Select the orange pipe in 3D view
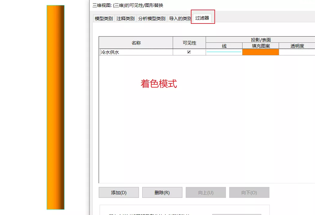This screenshot has height=215, width=315. (55, 107)
